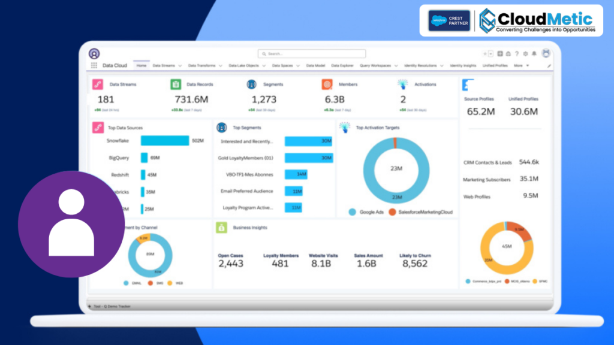Click the Segments card title

(273, 84)
